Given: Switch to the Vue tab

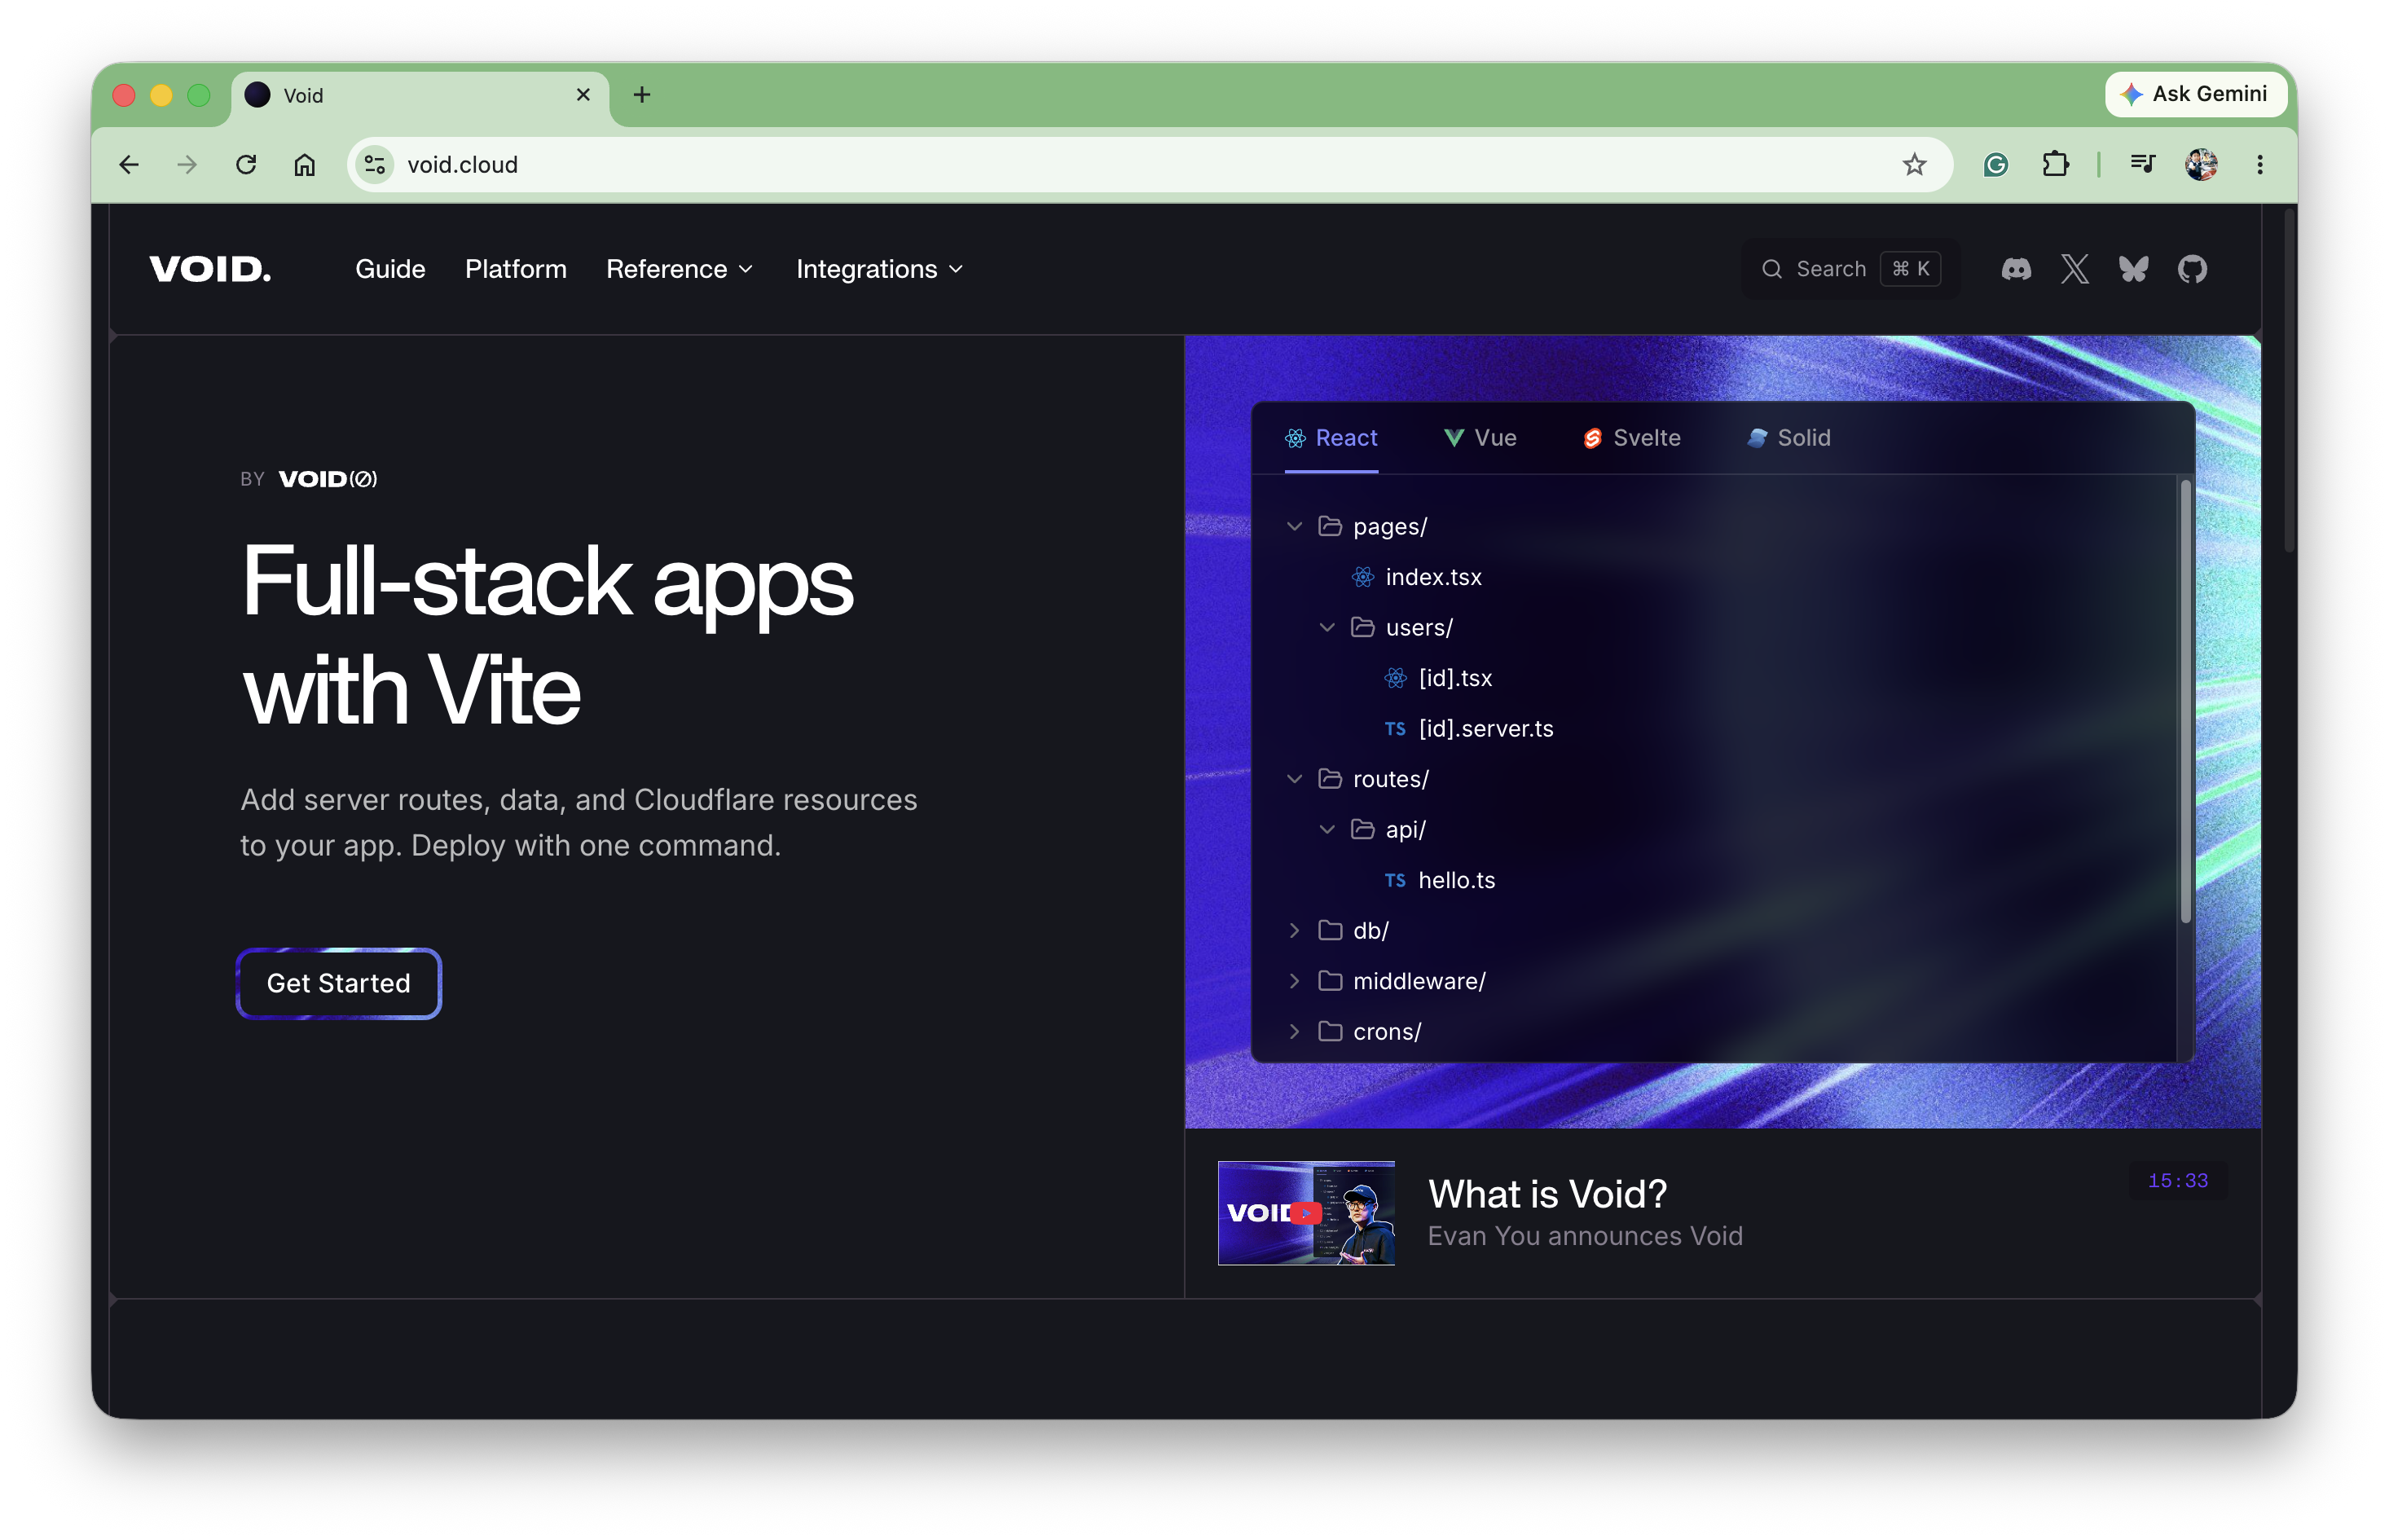Looking at the screenshot, I should [x=1480, y=438].
